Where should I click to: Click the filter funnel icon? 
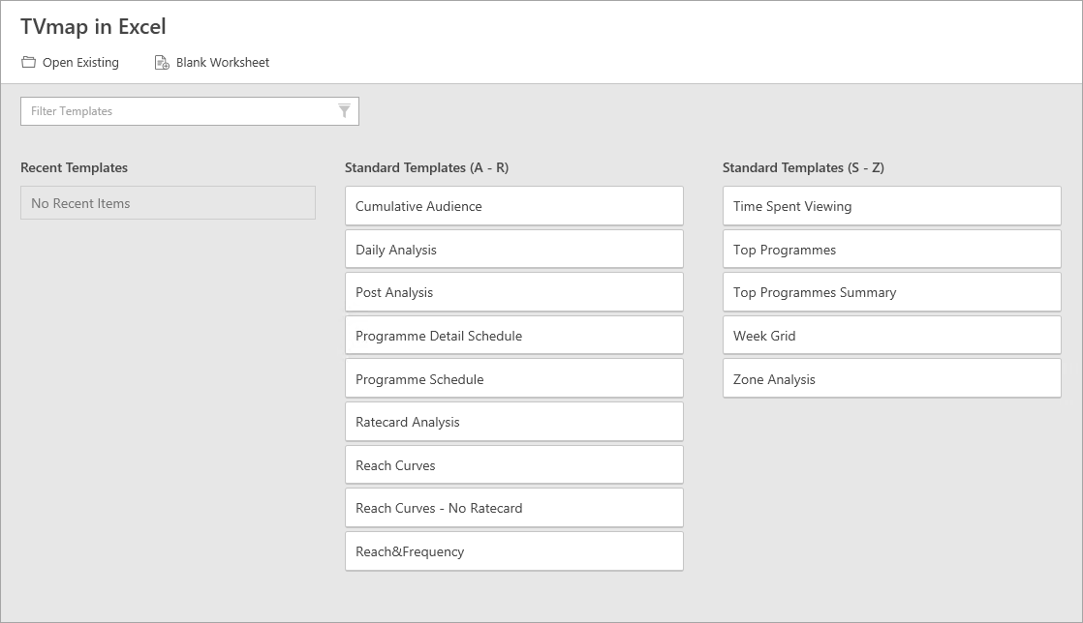pyautogui.click(x=344, y=111)
